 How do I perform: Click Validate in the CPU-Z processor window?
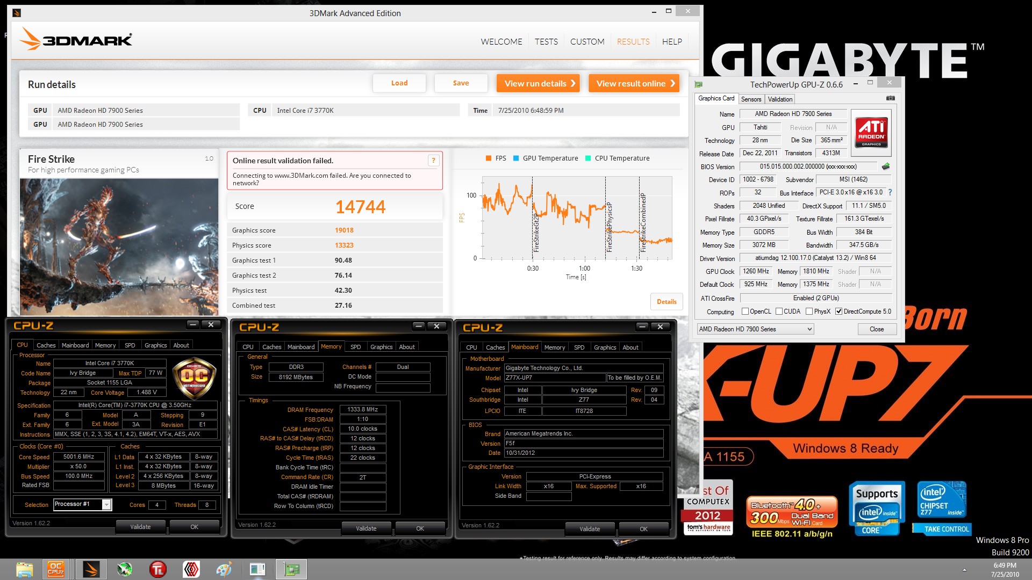[140, 527]
